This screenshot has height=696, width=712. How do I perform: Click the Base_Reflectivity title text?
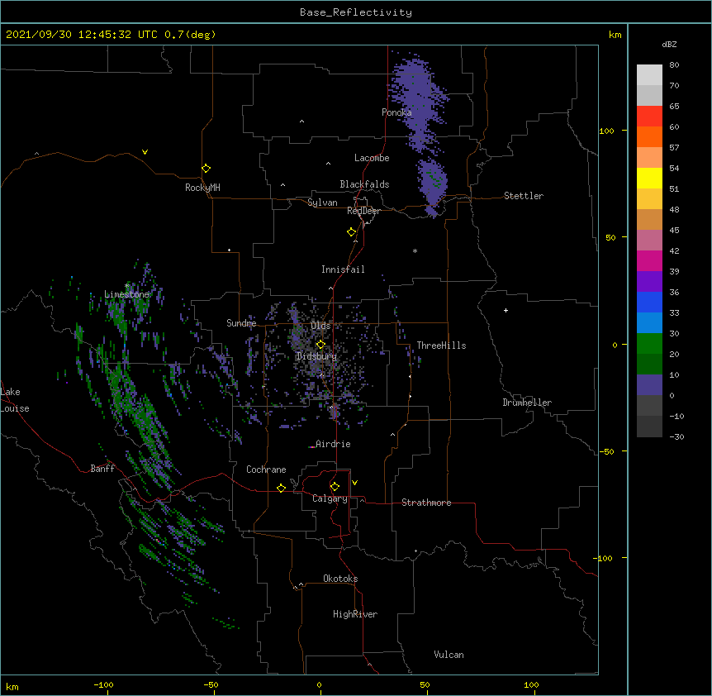(x=356, y=12)
